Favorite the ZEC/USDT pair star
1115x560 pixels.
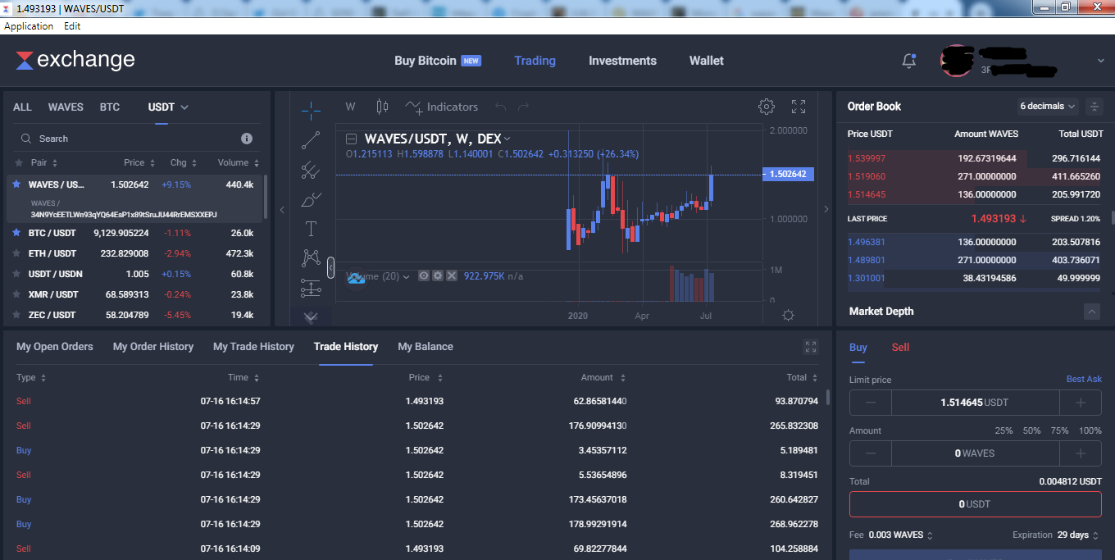point(16,315)
